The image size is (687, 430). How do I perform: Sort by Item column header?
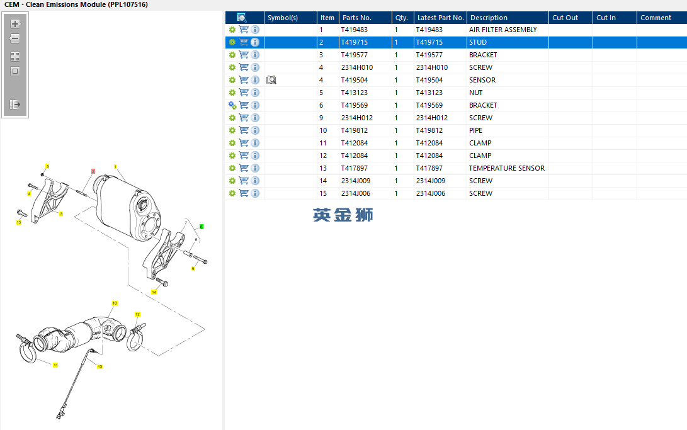click(327, 18)
